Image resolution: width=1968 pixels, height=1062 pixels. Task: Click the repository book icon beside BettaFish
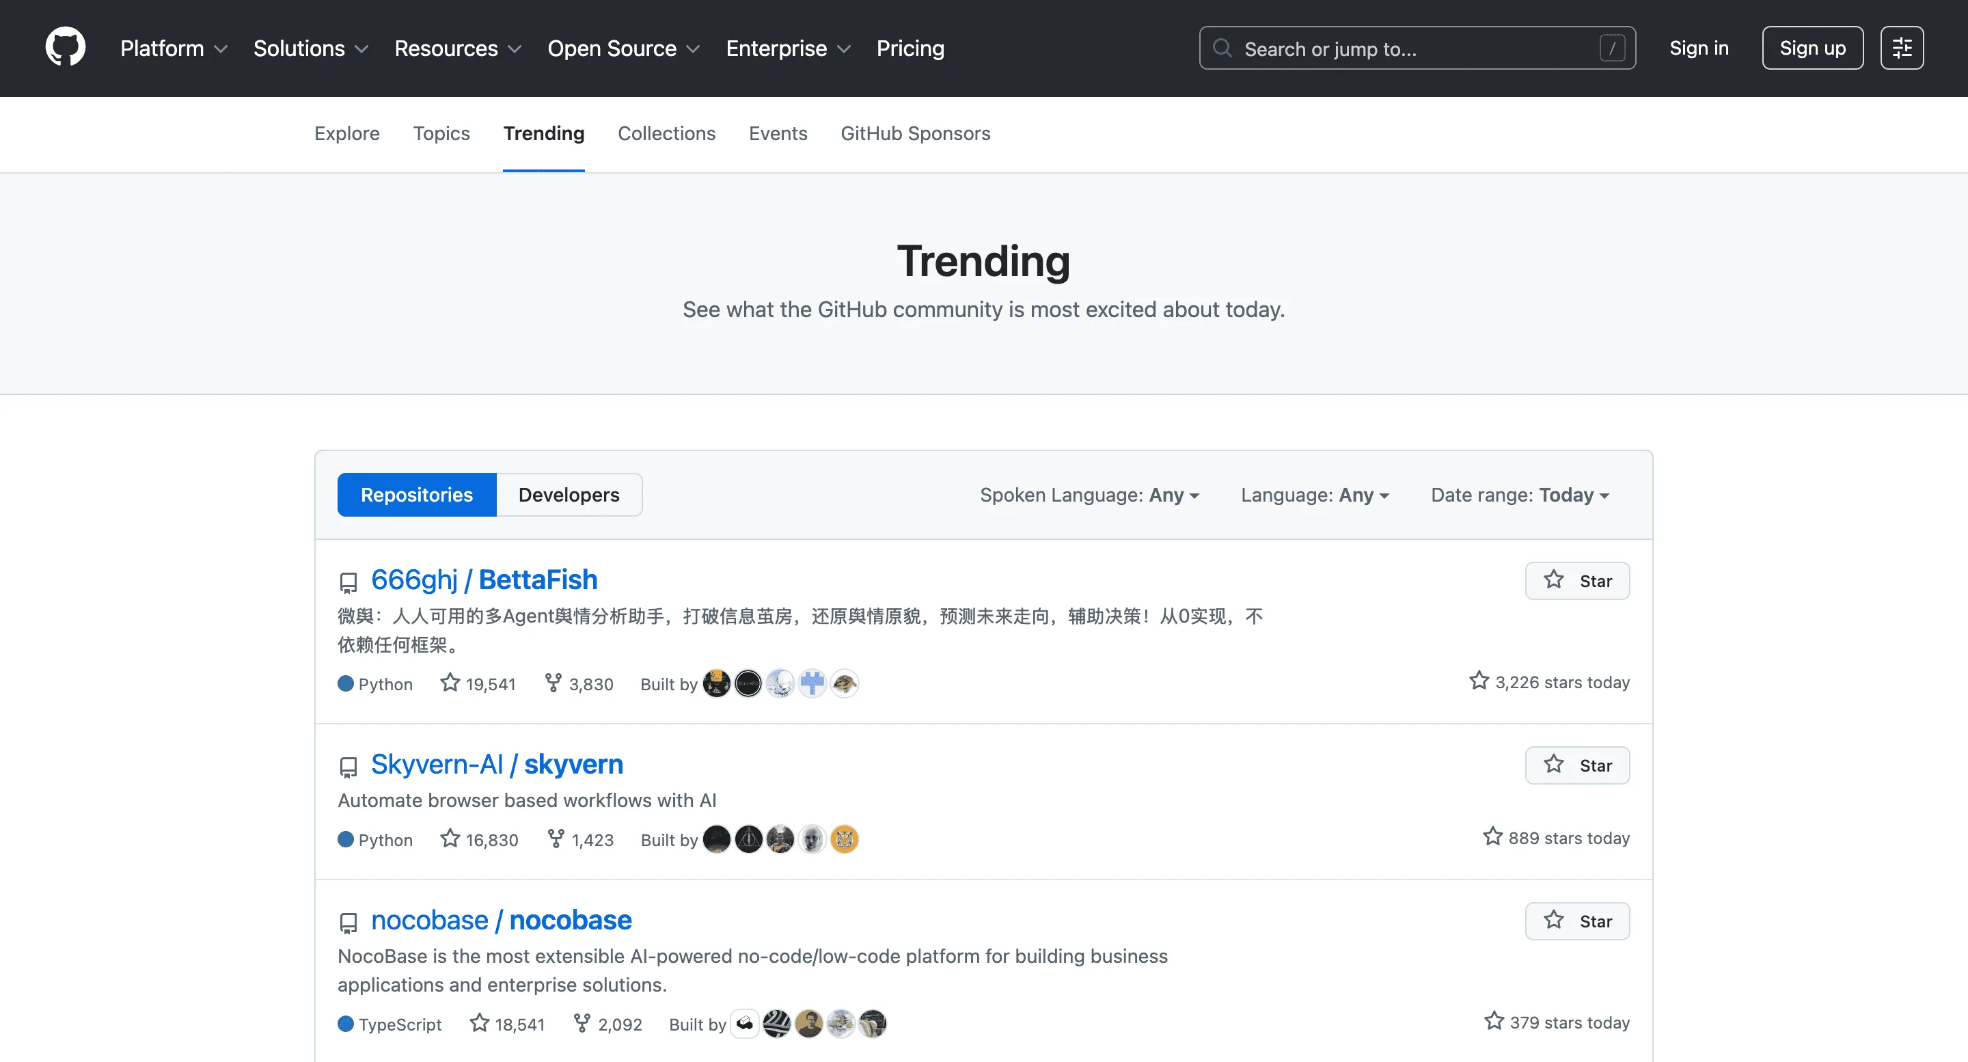(x=348, y=582)
